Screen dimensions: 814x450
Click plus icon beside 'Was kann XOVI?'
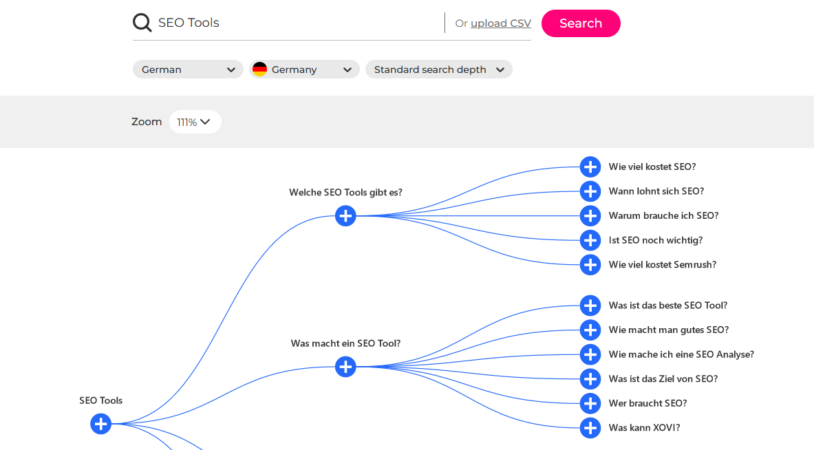590,428
